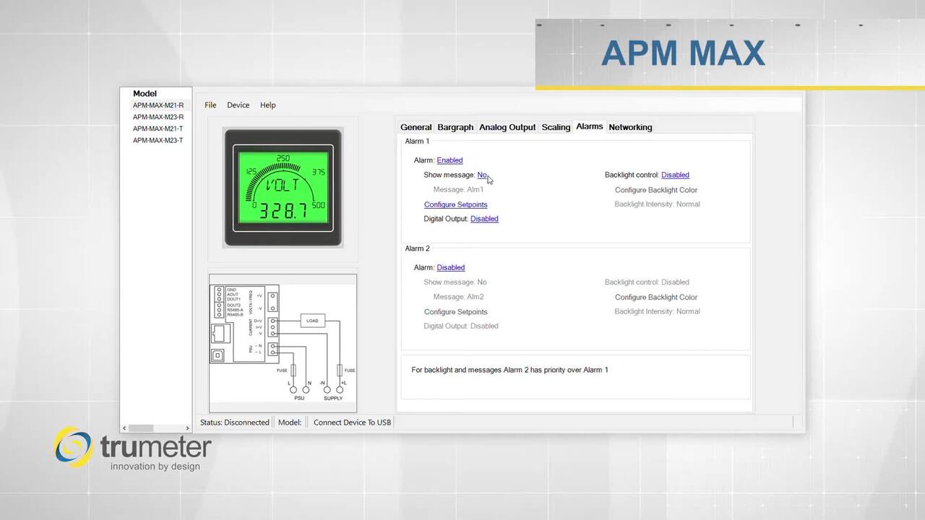925x520 pixels.
Task: Toggle Alarm 1 Show message No link
Action: click(482, 175)
